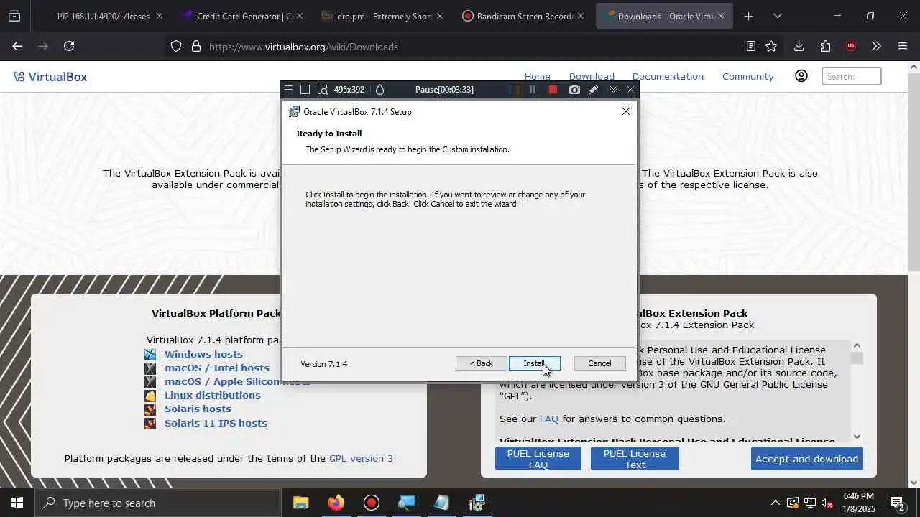Switch to the Bandicam Screen Recorder tab
The height and width of the screenshot is (517, 920).
tap(523, 16)
